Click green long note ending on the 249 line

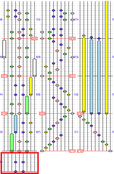click(27, 105)
